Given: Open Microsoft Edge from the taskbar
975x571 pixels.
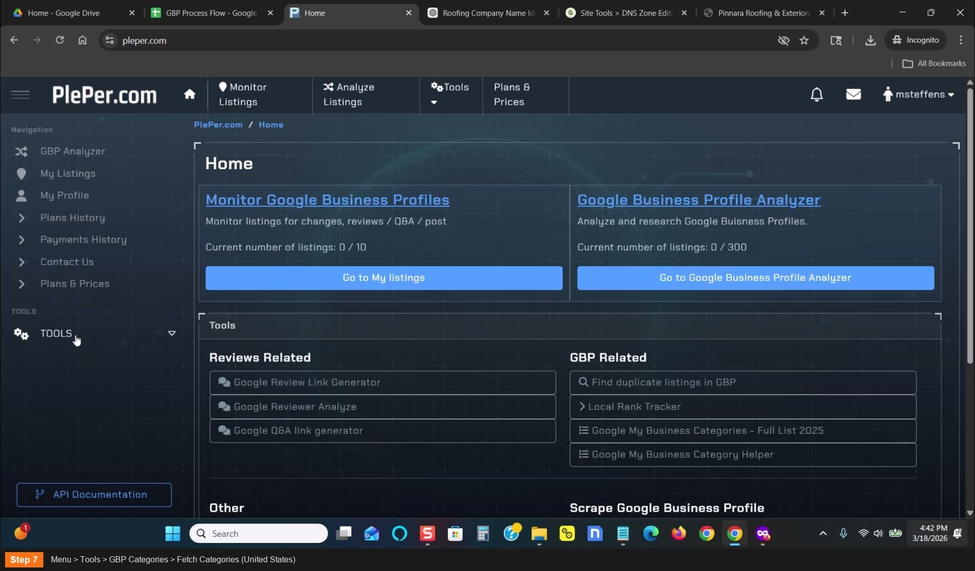Looking at the screenshot, I should [651, 534].
